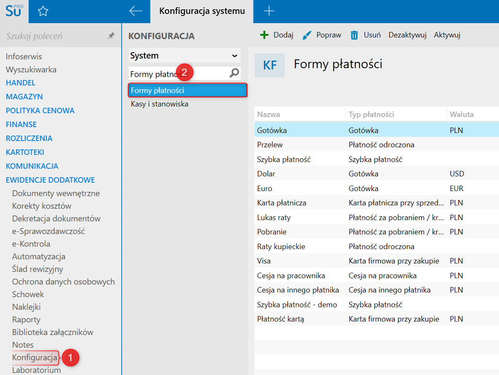The image size is (499, 375).
Task: Click the Popraw brush icon
Action: click(307, 35)
